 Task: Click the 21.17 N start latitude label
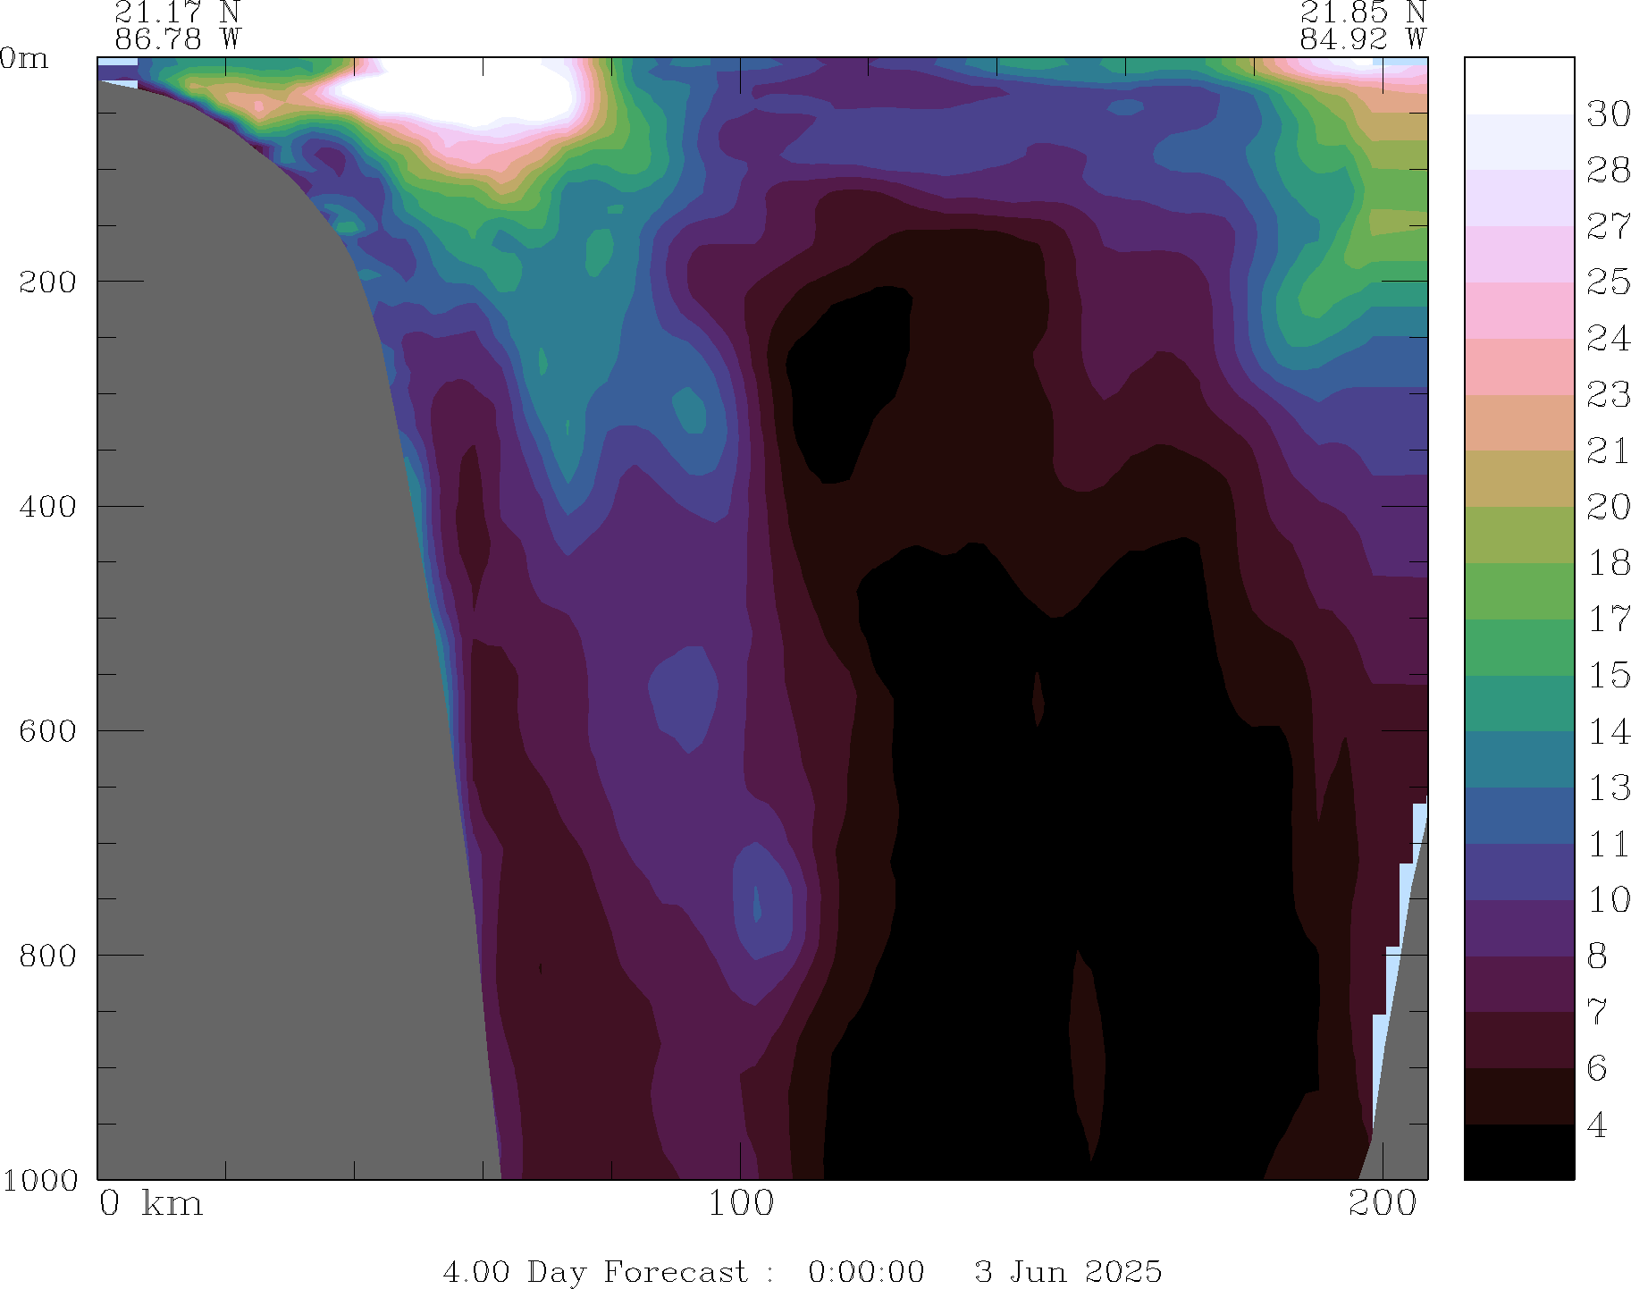[x=177, y=13]
